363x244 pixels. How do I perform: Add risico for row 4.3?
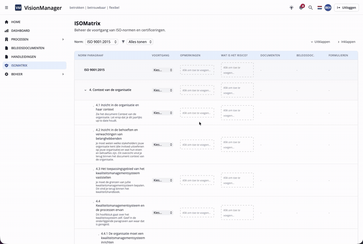tap(237, 180)
